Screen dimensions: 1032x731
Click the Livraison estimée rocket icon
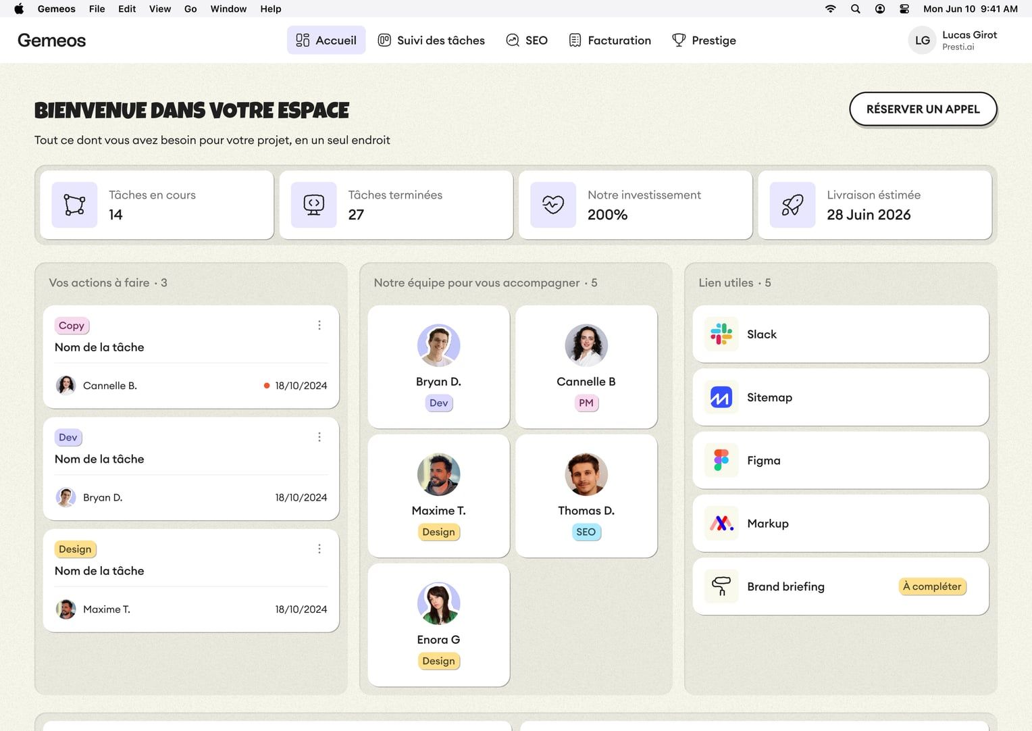pos(792,205)
